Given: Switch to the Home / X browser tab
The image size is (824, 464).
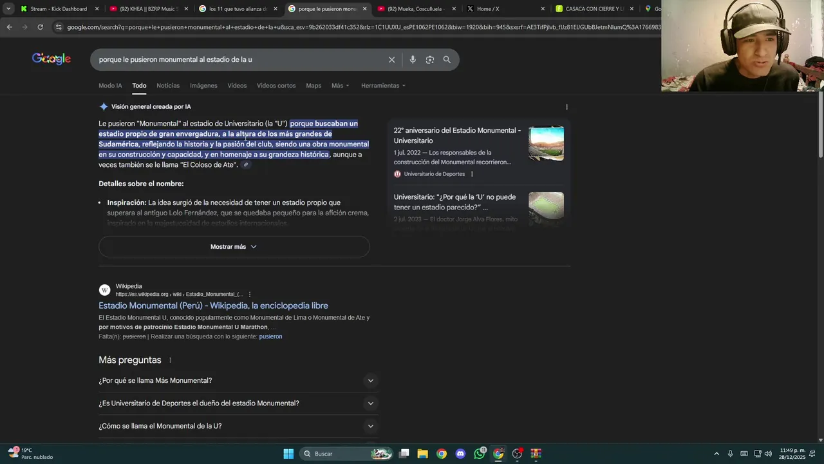Looking at the screenshot, I should tap(503, 9).
